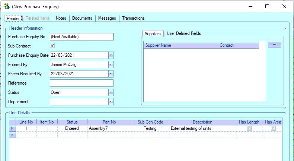Click the new row asterisk marker
Viewport: 294px width, 161px height.
[12, 135]
